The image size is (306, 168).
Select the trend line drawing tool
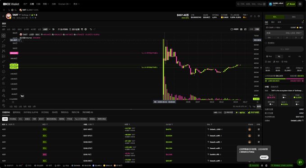point(4,41)
